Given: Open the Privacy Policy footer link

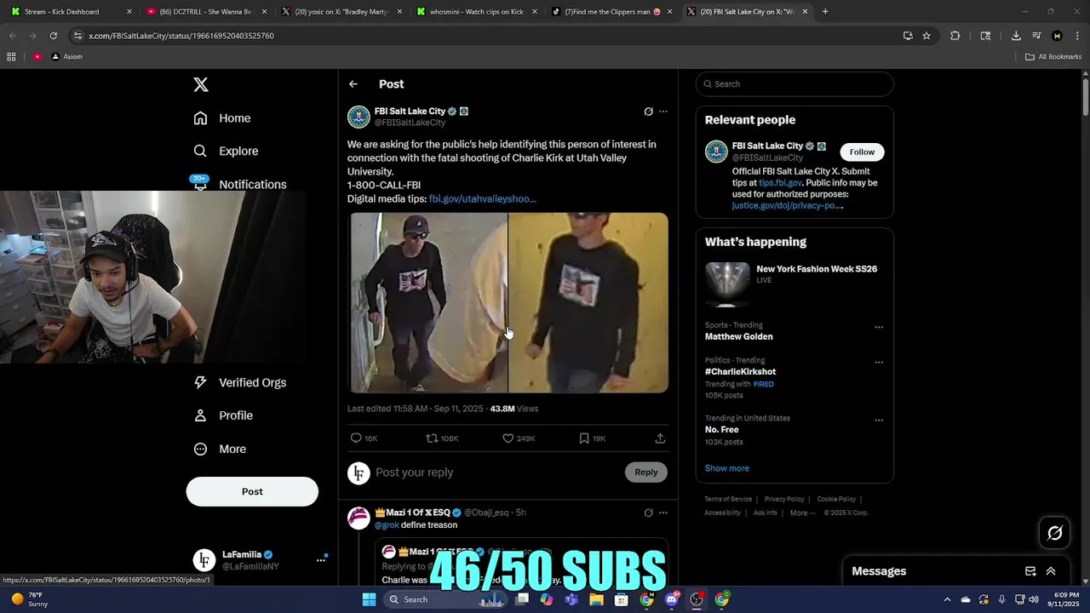Looking at the screenshot, I should (x=784, y=499).
